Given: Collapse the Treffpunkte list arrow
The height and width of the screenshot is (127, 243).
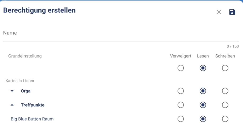Looking at the screenshot, I should [12, 105].
